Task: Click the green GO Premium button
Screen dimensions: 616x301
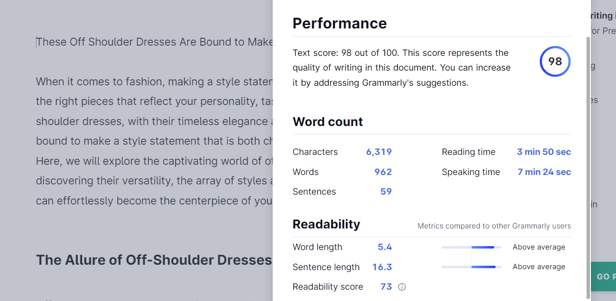Action: point(603,276)
